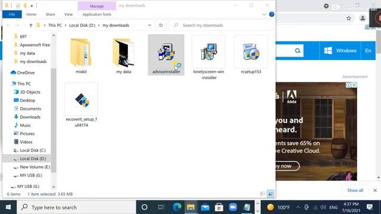Click Show all downloads in browser
This screenshot has width=381, height=214.
(x=355, y=190)
